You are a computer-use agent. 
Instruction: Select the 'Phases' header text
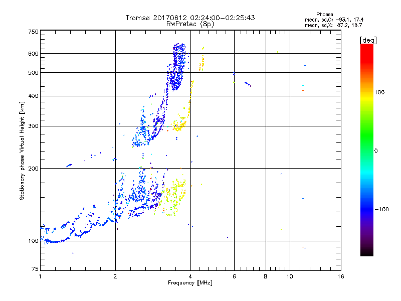[x=324, y=15]
